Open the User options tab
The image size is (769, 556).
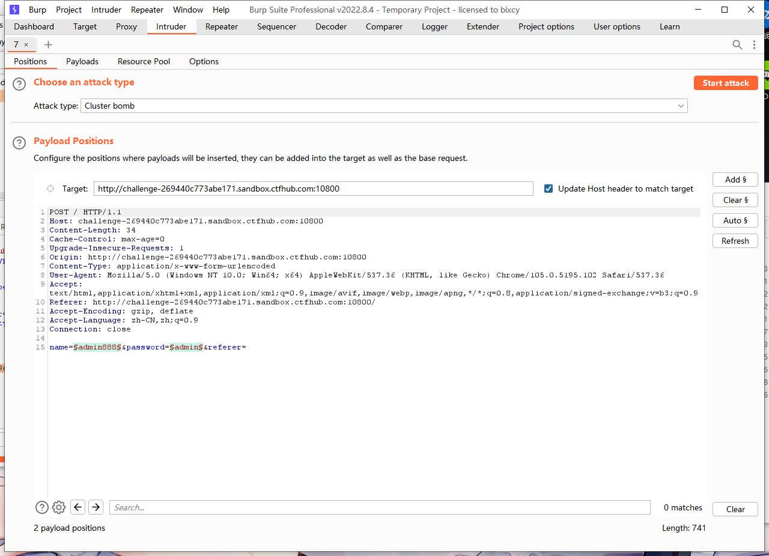617,26
